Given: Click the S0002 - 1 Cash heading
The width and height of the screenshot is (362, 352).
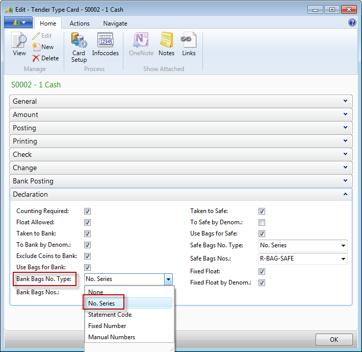Looking at the screenshot, I should [x=36, y=85].
